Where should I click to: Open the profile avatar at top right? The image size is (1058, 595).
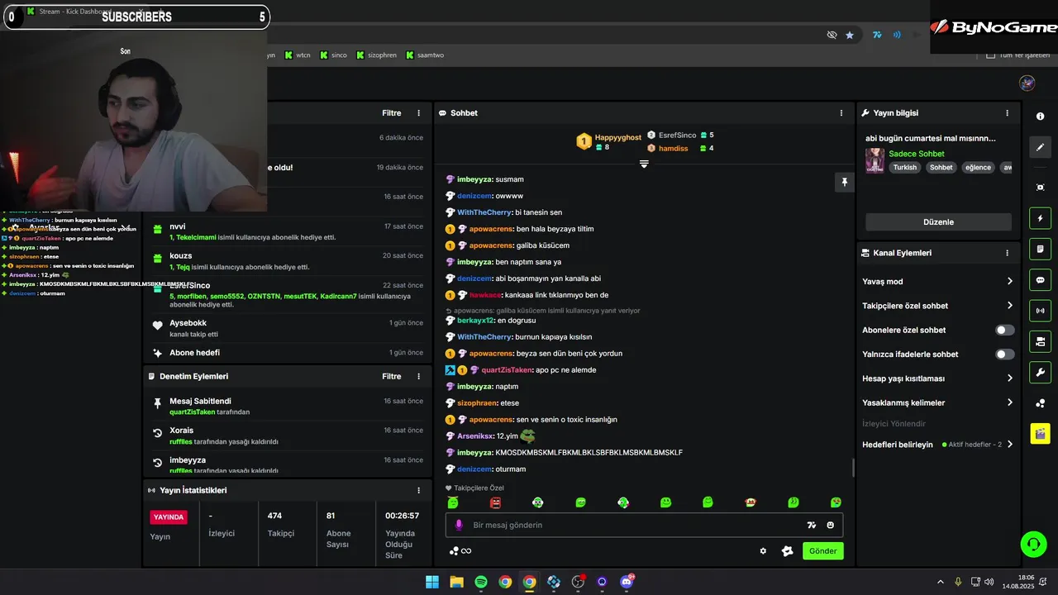1027,83
